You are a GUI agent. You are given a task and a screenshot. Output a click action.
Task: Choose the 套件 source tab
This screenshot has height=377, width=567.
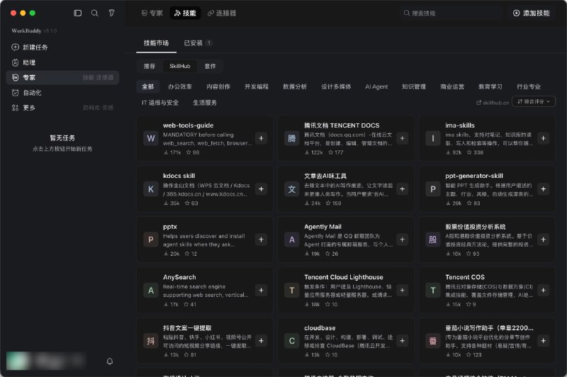click(x=210, y=66)
